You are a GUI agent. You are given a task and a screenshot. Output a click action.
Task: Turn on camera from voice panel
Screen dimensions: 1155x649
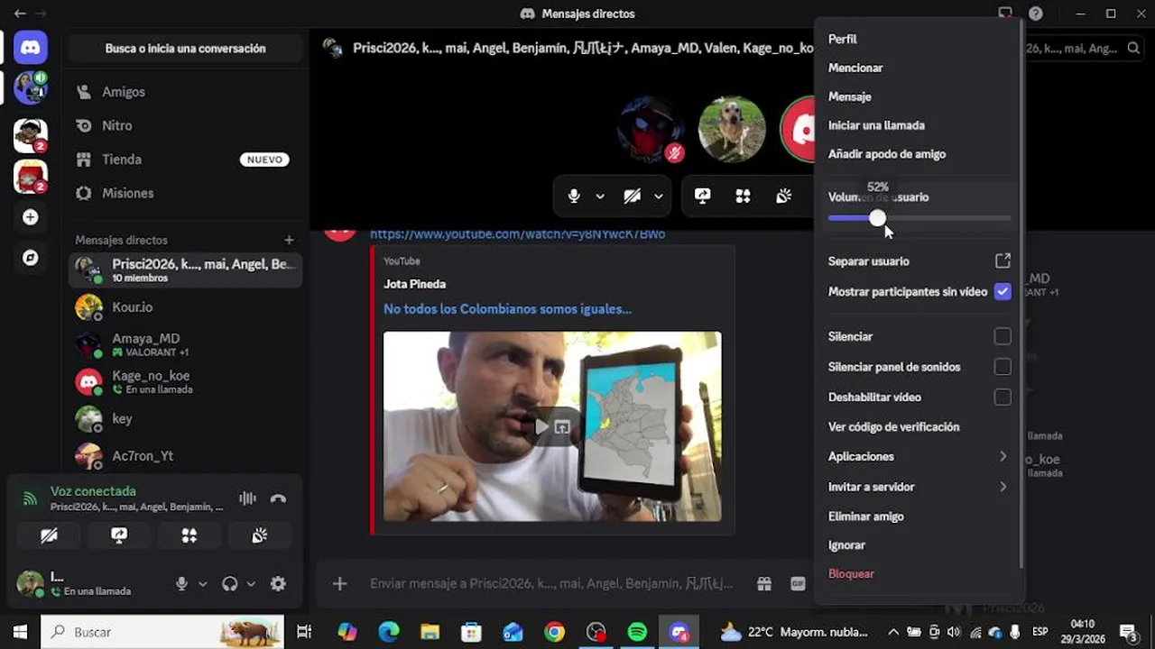(x=49, y=535)
